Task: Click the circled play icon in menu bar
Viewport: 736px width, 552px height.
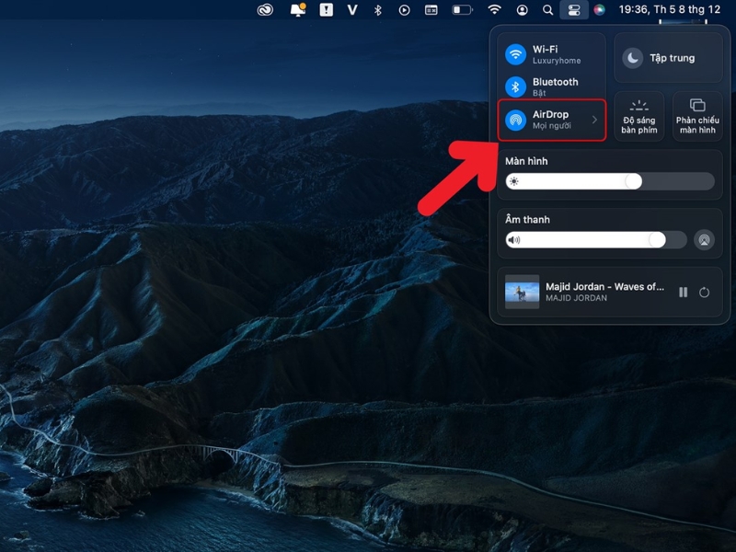Action: [x=404, y=10]
